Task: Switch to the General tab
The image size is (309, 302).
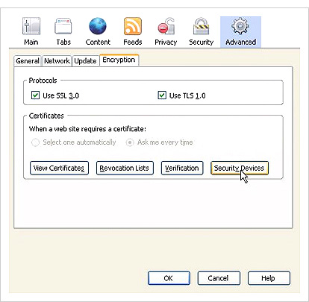Action: [x=28, y=61]
